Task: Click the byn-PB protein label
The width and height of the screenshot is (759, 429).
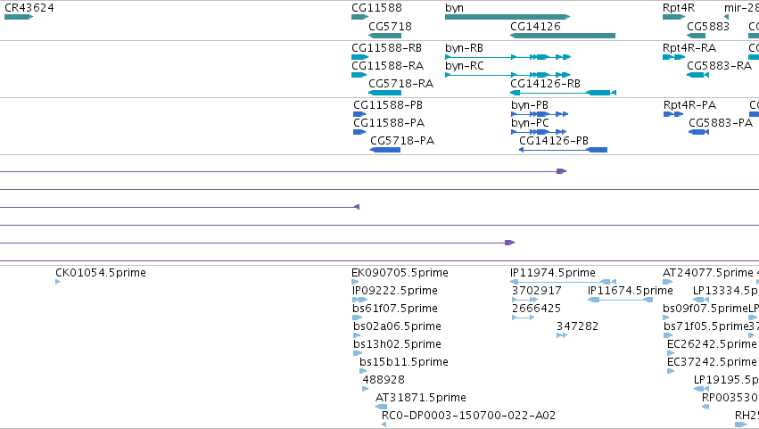Action: pos(530,105)
